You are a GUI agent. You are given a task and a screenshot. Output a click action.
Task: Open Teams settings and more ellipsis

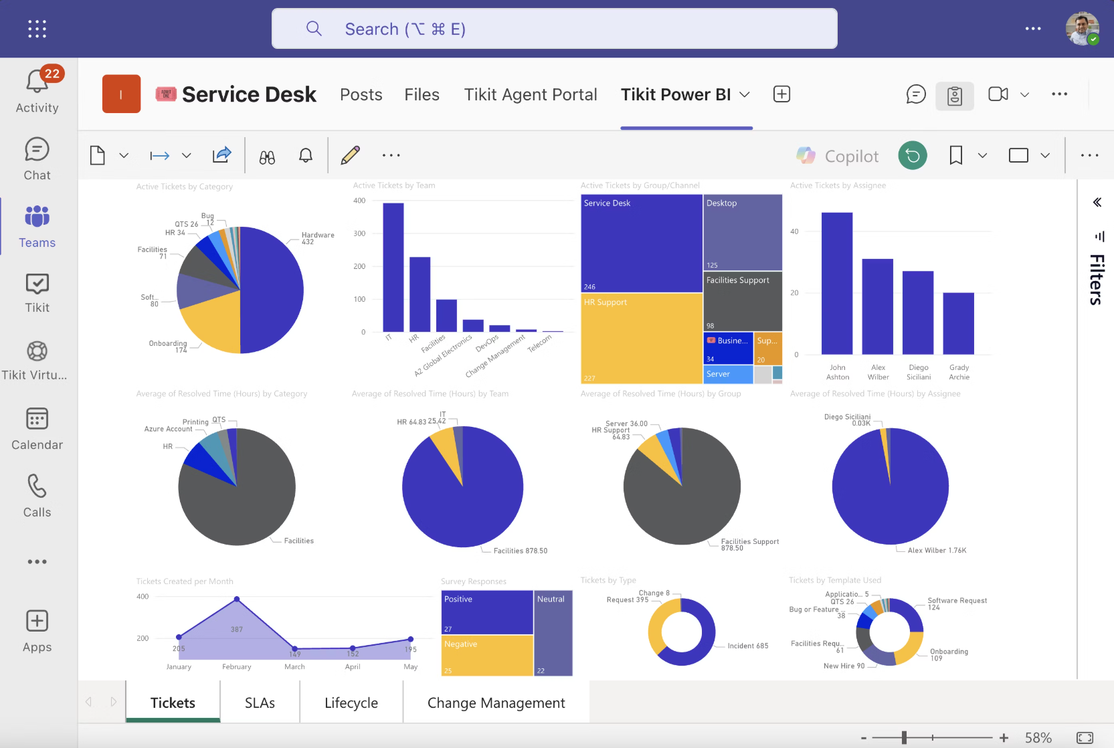pos(1033,29)
